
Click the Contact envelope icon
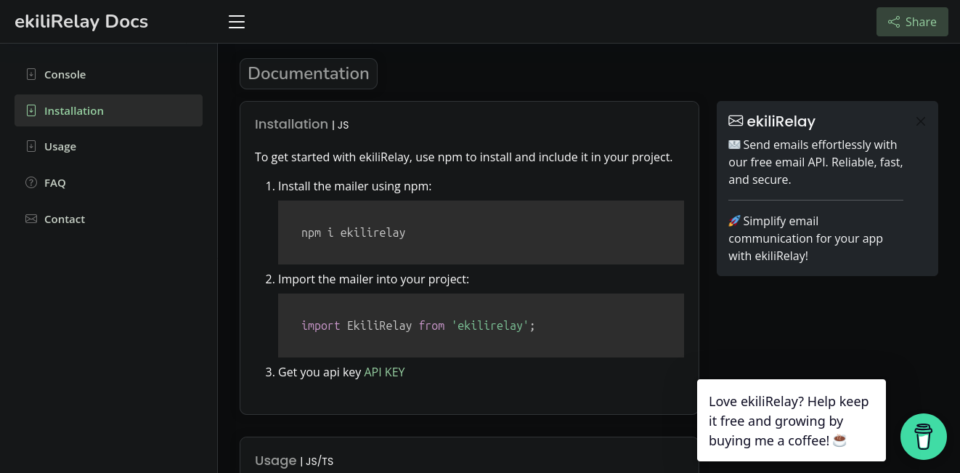[31, 219]
